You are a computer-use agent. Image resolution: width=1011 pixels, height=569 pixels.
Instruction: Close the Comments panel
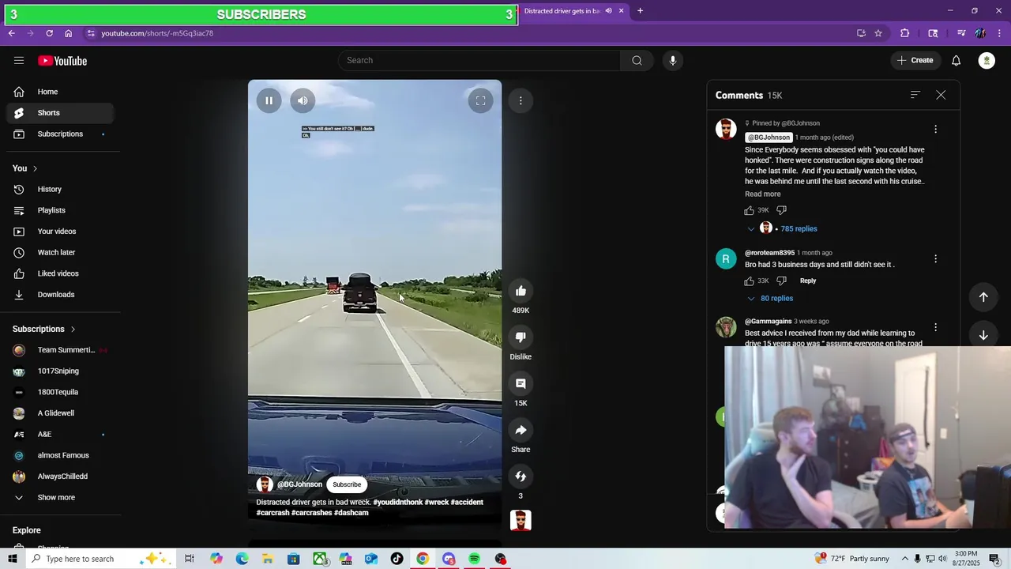(941, 95)
